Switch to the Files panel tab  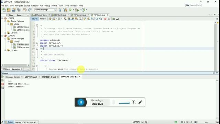click(x=11, y=15)
